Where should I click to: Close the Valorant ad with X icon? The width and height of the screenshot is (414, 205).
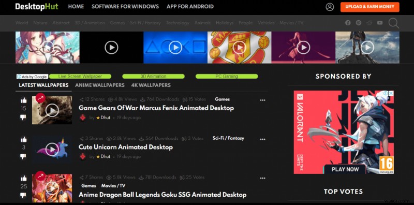(391, 93)
